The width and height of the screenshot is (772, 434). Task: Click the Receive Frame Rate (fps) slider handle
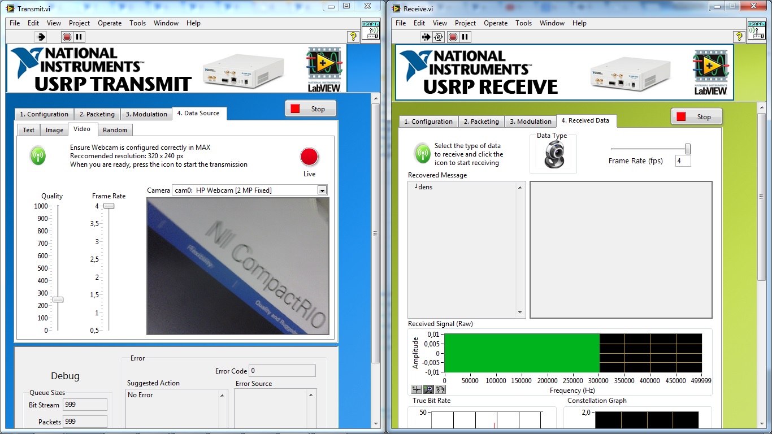coord(688,149)
